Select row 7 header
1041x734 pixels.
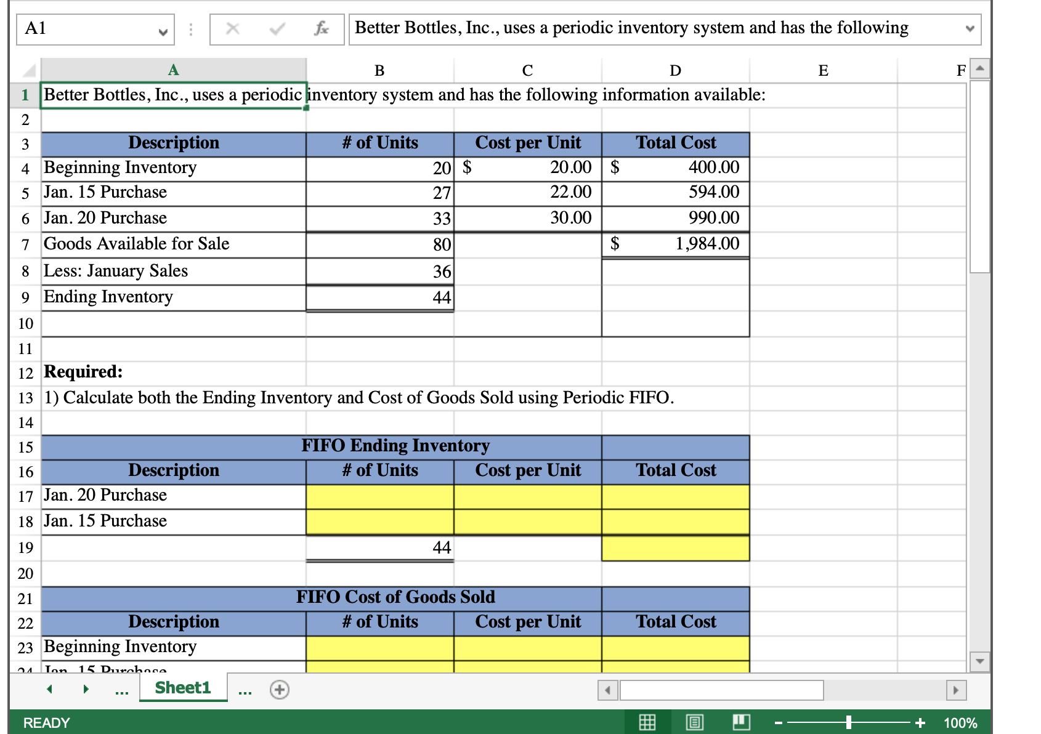click(x=25, y=244)
